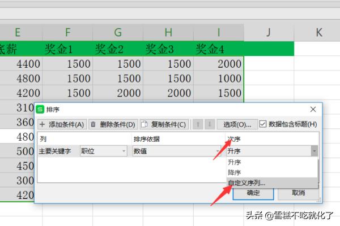The image size is (340, 226).
Task: Close the sort dialog with X
Action: click(313, 109)
